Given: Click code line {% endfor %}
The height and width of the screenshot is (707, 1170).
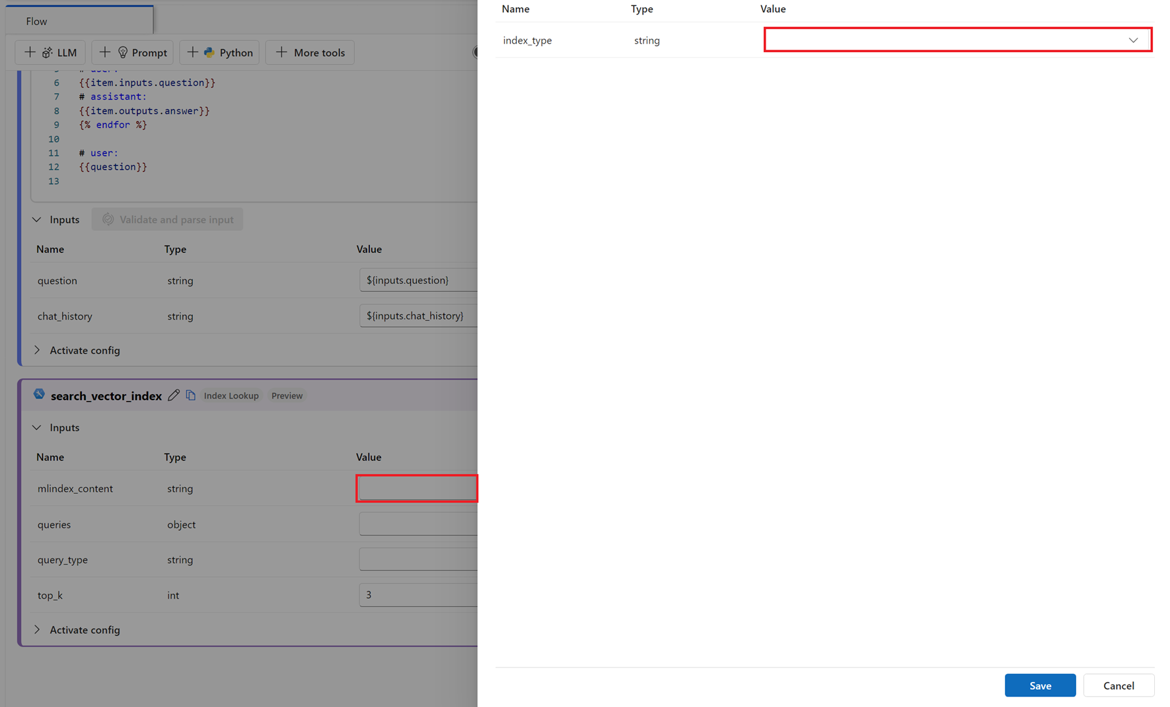Looking at the screenshot, I should click(x=113, y=125).
